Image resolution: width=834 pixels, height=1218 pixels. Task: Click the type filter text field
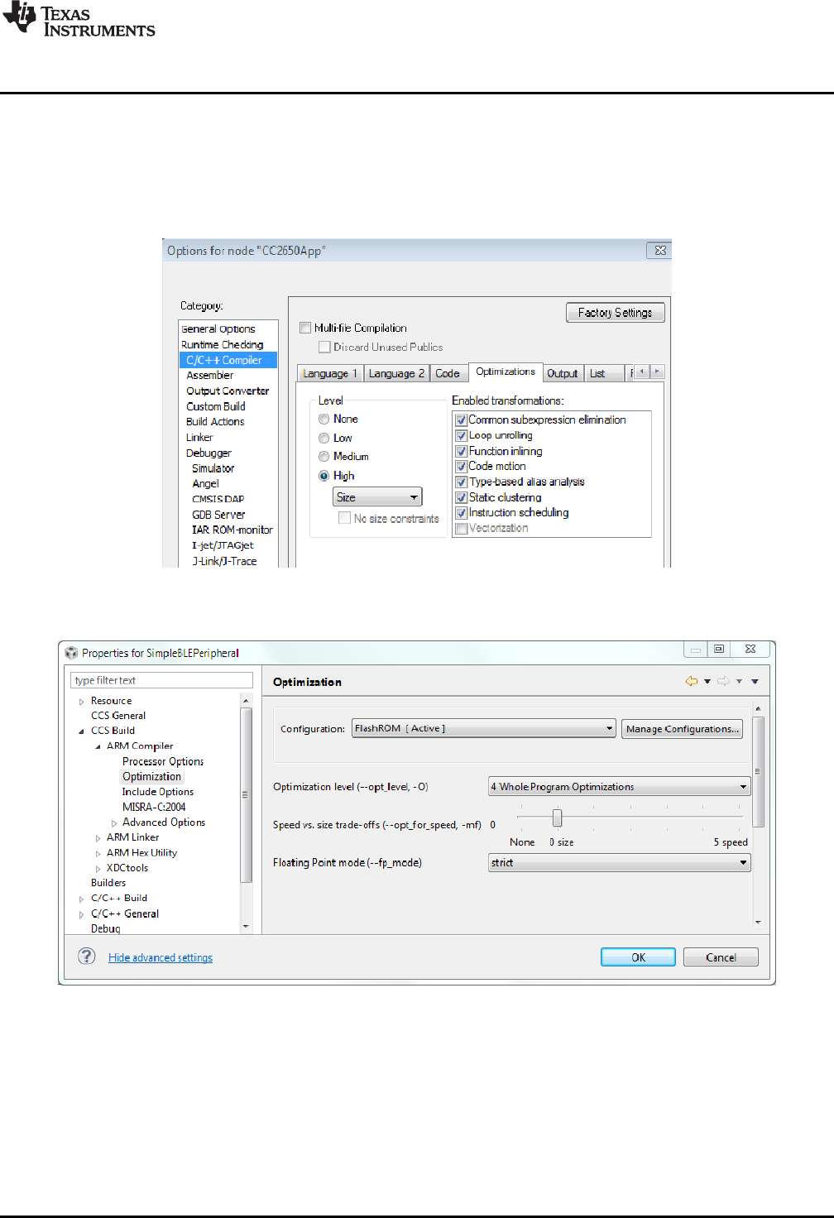point(162,680)
